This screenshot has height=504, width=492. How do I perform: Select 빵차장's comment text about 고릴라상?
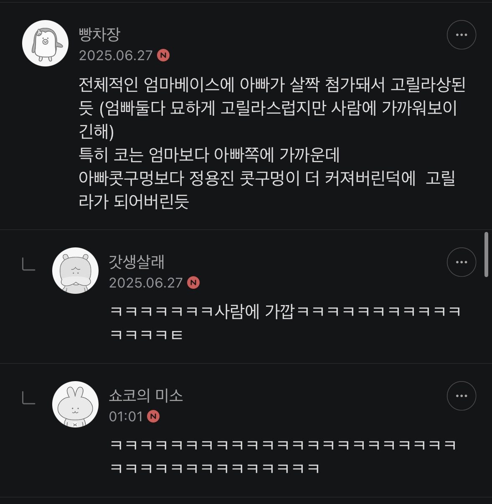272,143
